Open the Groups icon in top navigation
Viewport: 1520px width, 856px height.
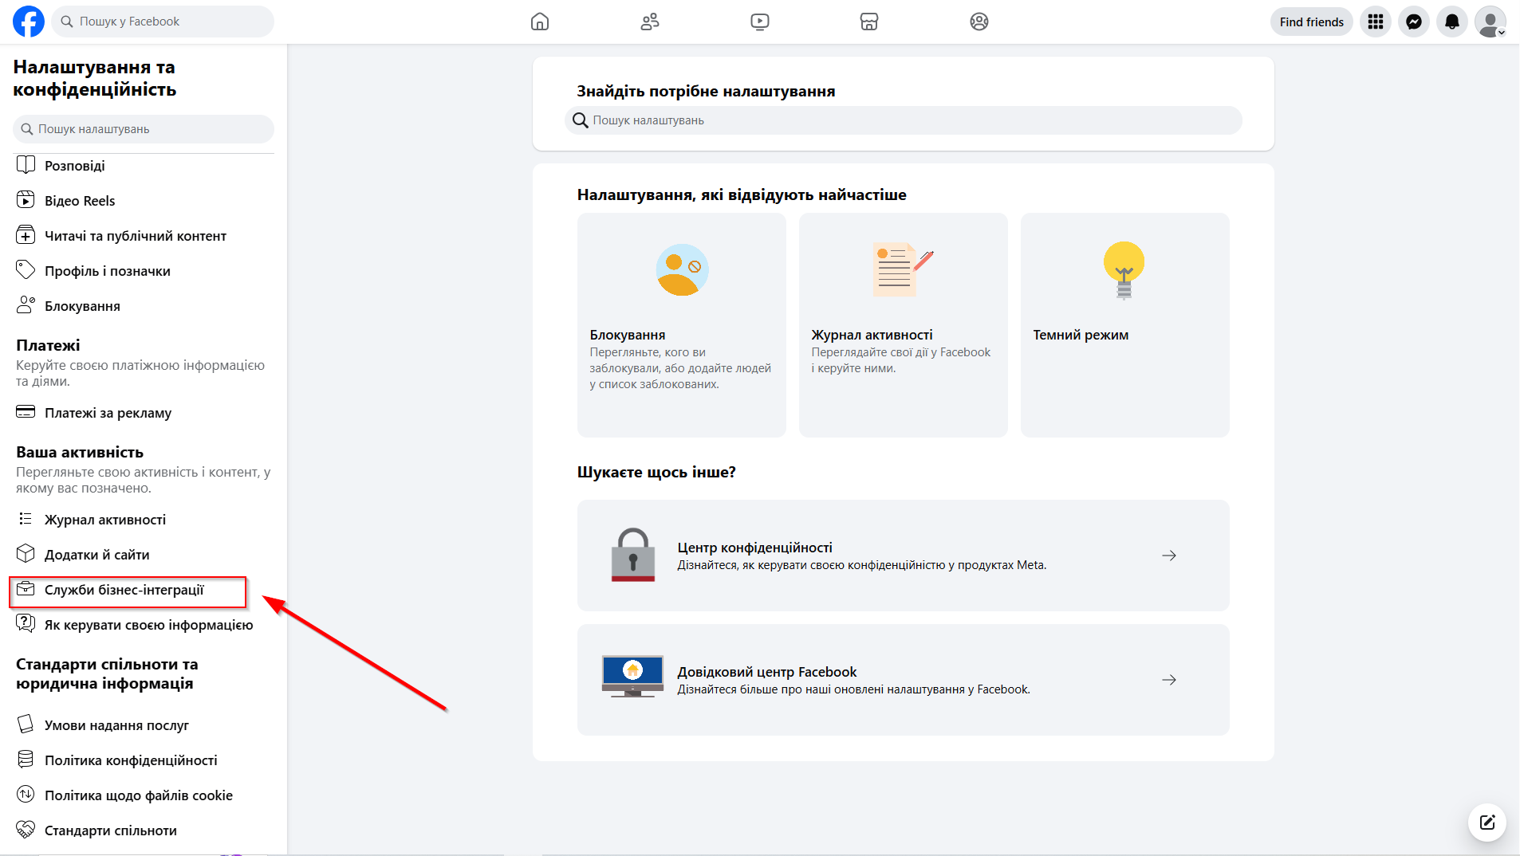coord(979,22)
